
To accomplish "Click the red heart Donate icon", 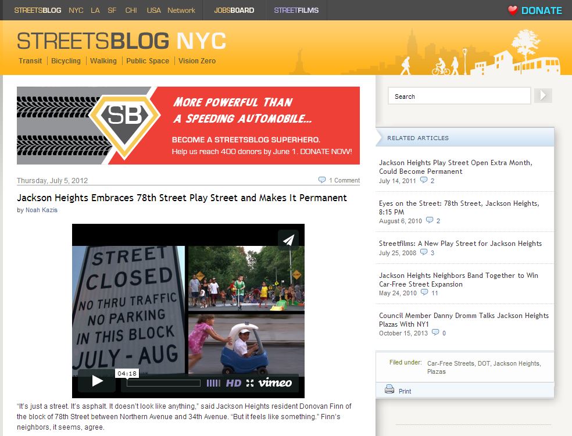I will click(x=513, y=10).
